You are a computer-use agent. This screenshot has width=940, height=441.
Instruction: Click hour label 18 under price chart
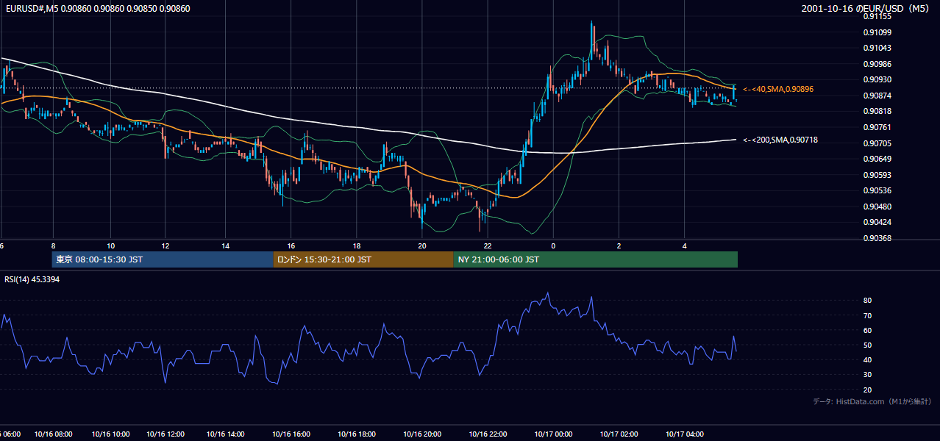pyautogui.click(x=356, y=245)
